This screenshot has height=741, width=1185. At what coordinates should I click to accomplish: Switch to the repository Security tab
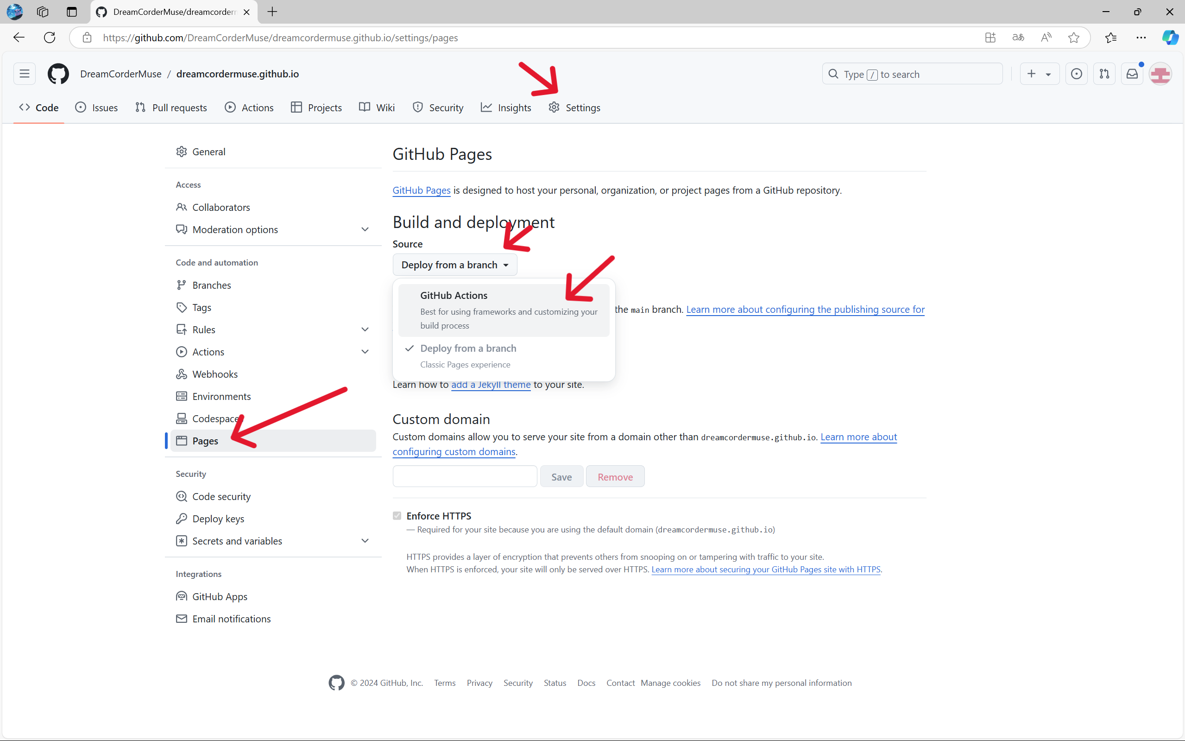438,108
